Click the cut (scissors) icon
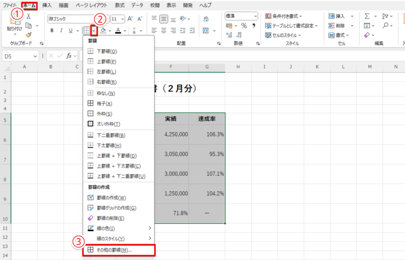 click(28, 16)
